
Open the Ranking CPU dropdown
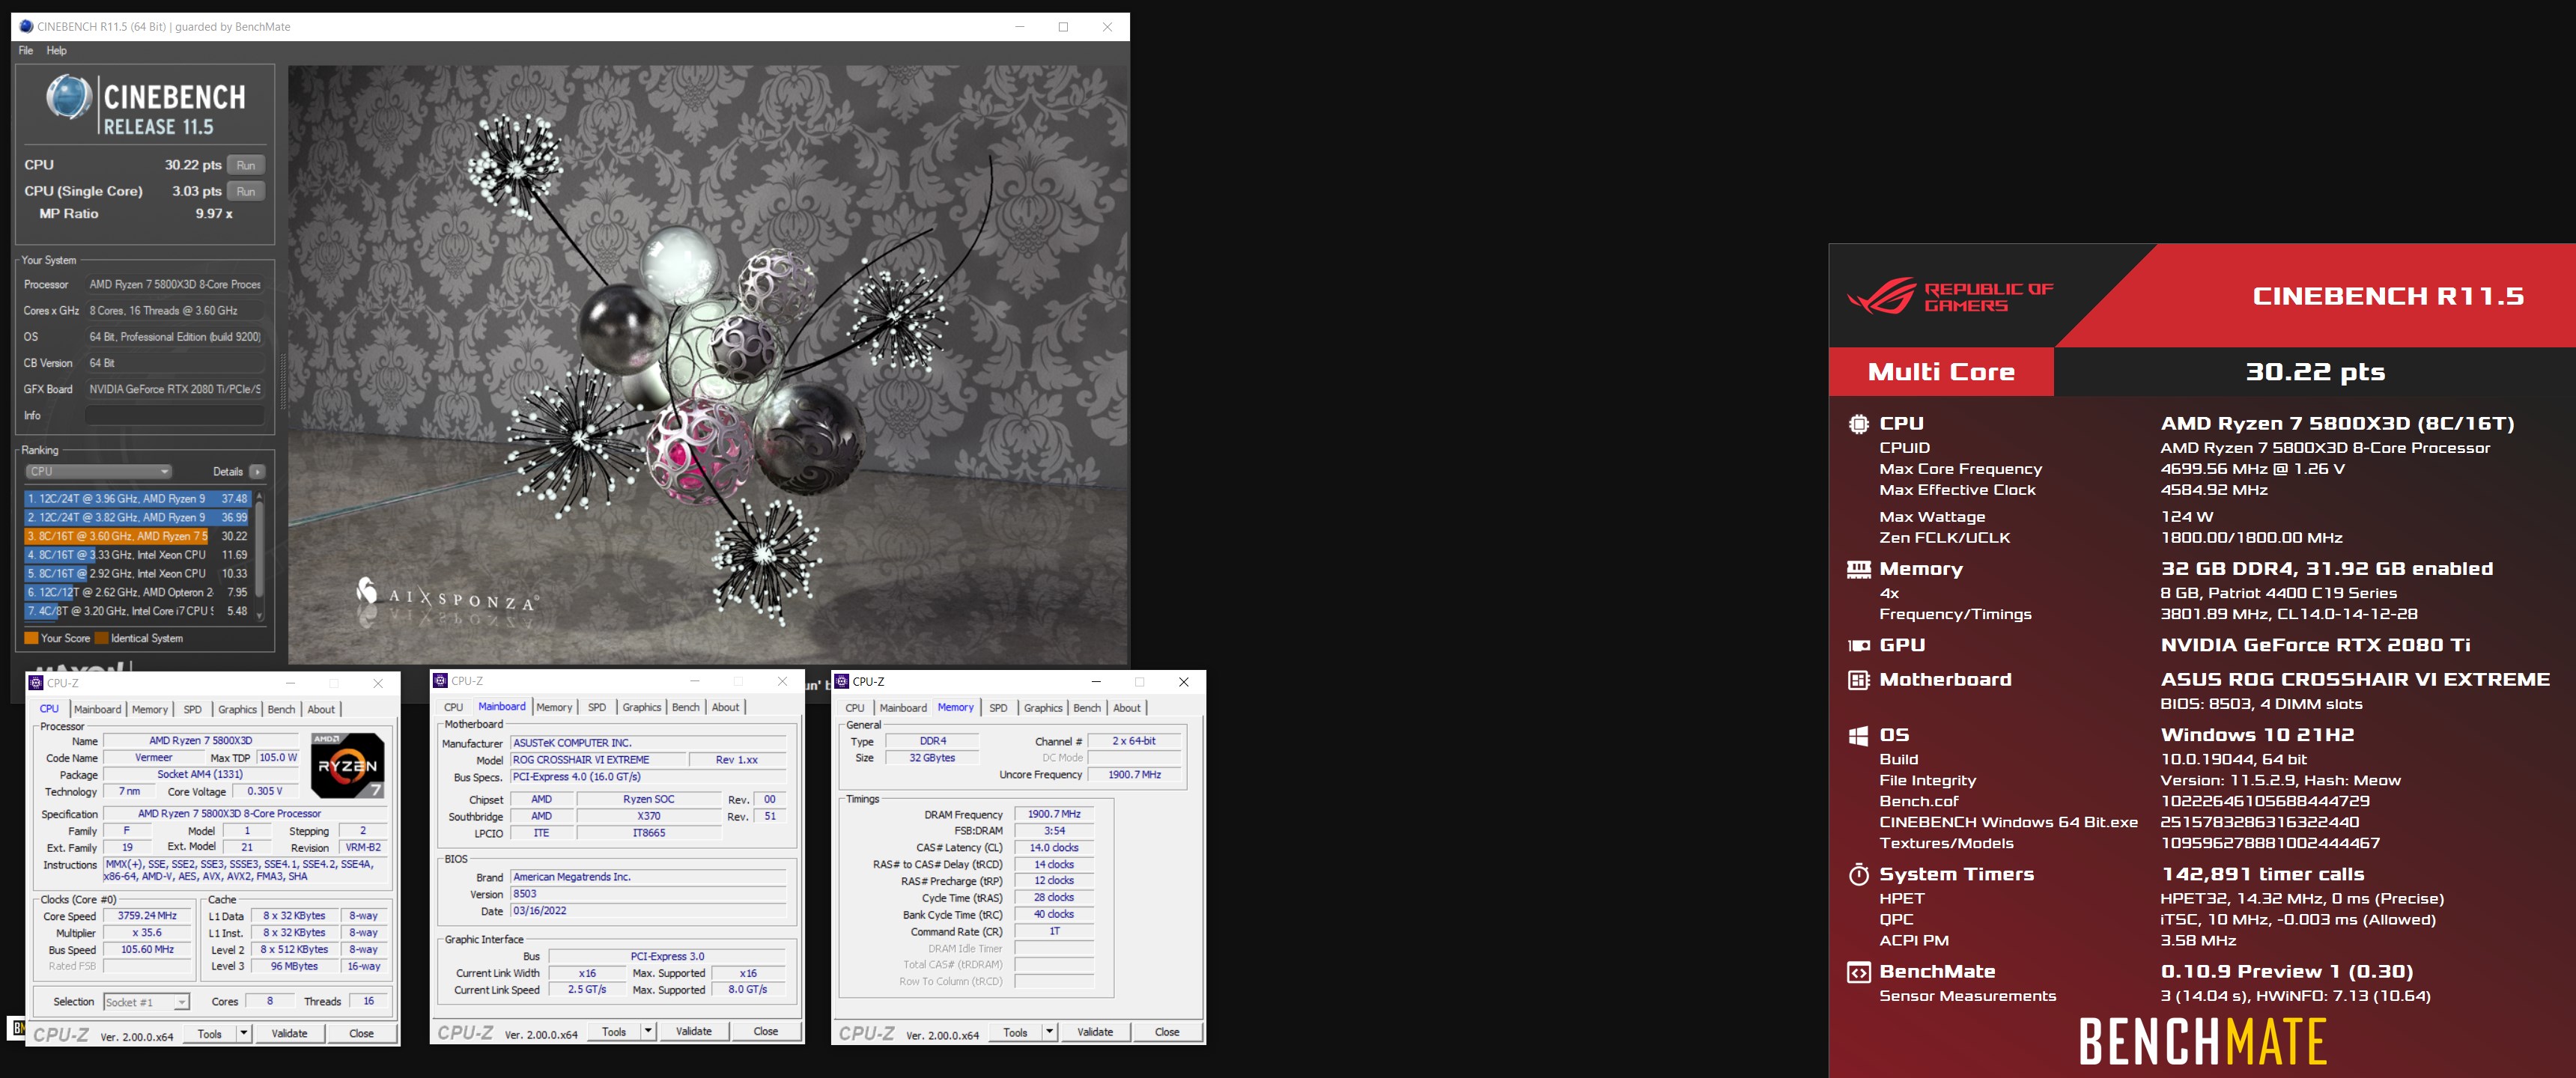pyautogui.click(x=99, y=471)
